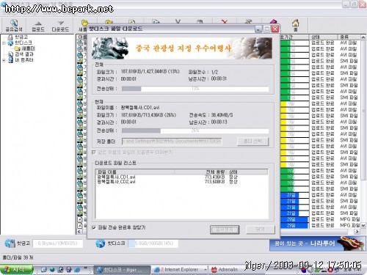The image size is (367, 275).
Task: Open the 시작 Start menu
Action: (x=16, y=270)
